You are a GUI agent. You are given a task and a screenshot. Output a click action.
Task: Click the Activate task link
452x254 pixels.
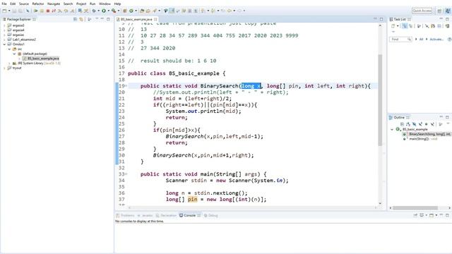pos(436,40)
